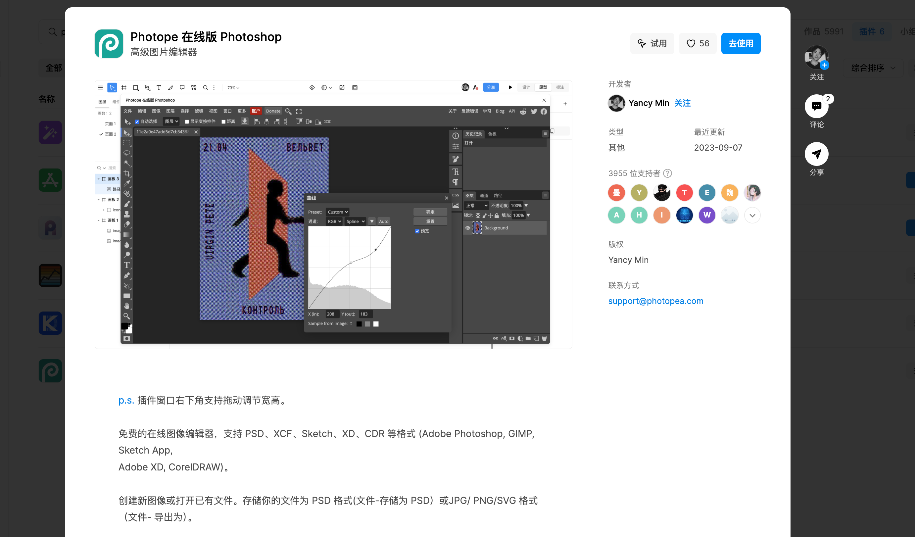Click the 分享 paper-plane share icon
Viewport: 915px width, 537px height.
tap(817, 154)
